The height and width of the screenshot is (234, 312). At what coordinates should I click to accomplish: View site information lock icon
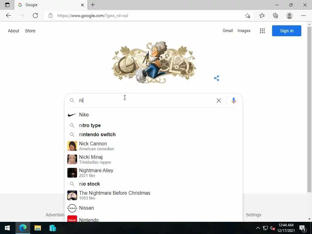(51, 16)
